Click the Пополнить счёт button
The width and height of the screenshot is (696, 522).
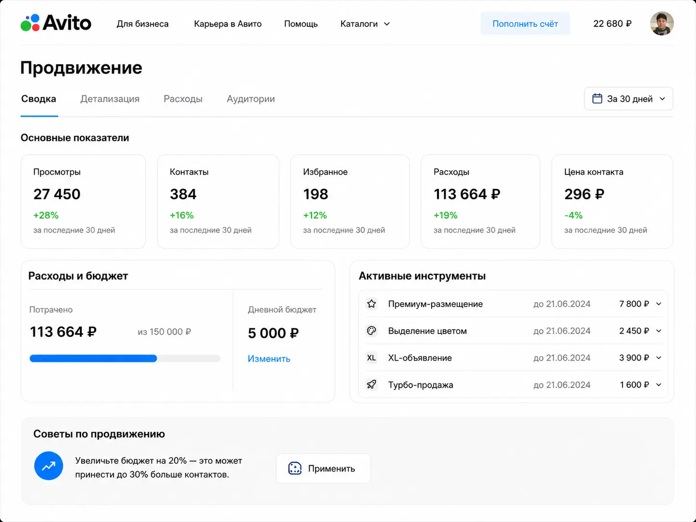(525, 24)
